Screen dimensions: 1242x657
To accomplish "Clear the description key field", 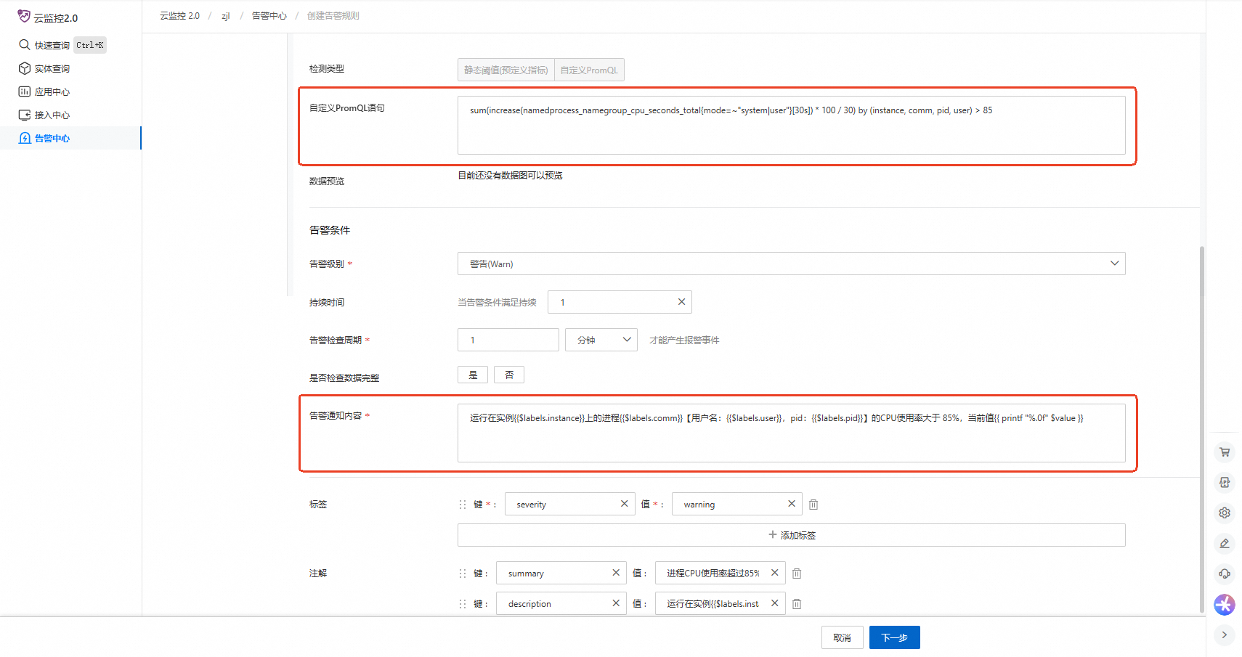I will [616, 603].
